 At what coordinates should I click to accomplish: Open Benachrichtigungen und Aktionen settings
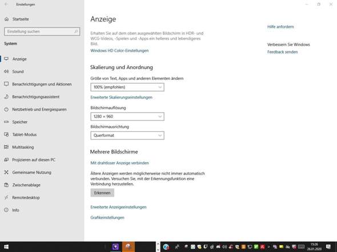click(42, 84)
